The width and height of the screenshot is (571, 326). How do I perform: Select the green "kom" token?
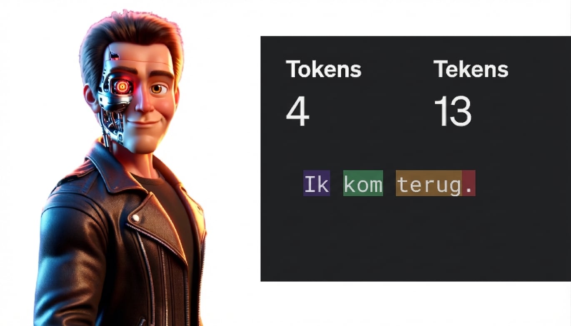pyautogui.click(x=363, y=183)
